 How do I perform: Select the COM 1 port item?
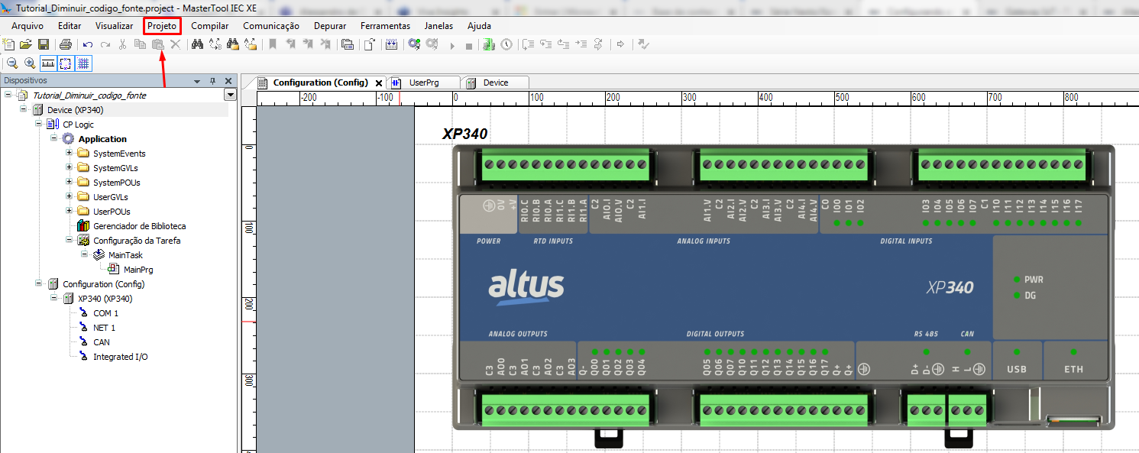(x=105, y=313)
